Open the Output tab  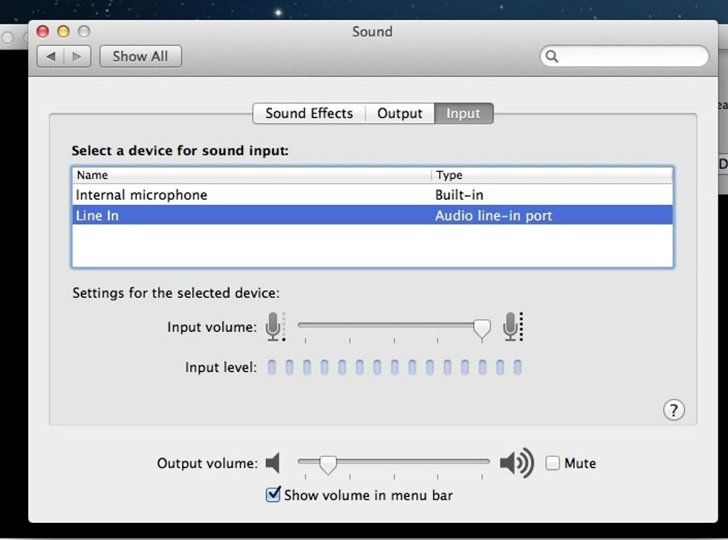tap(400, 114)
